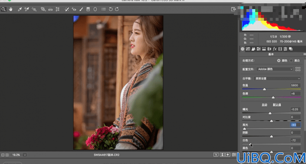Click the 色温 value field 5800

point(295,85)
